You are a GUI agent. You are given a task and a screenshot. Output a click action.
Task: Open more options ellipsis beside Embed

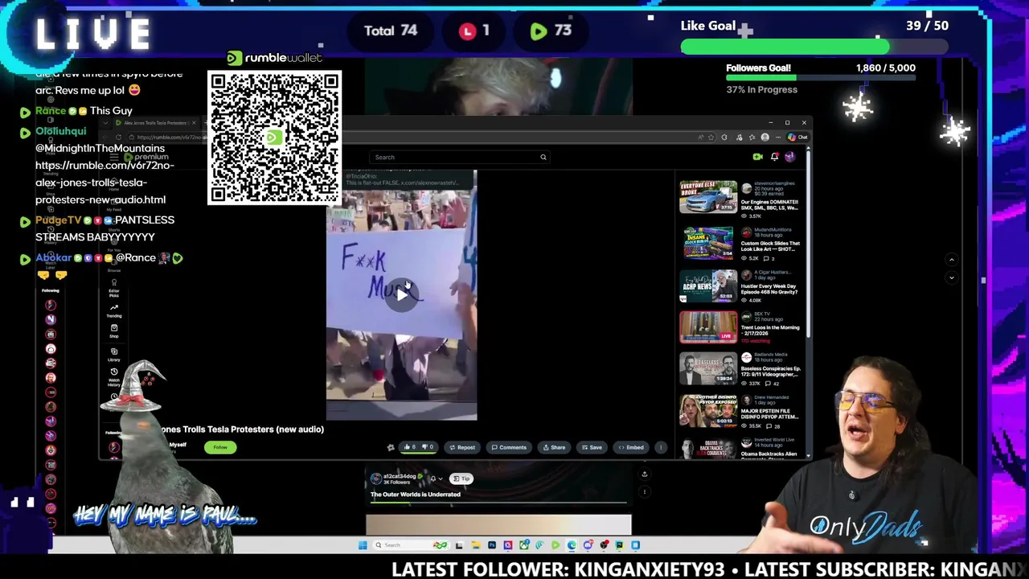tap(661, 447)
